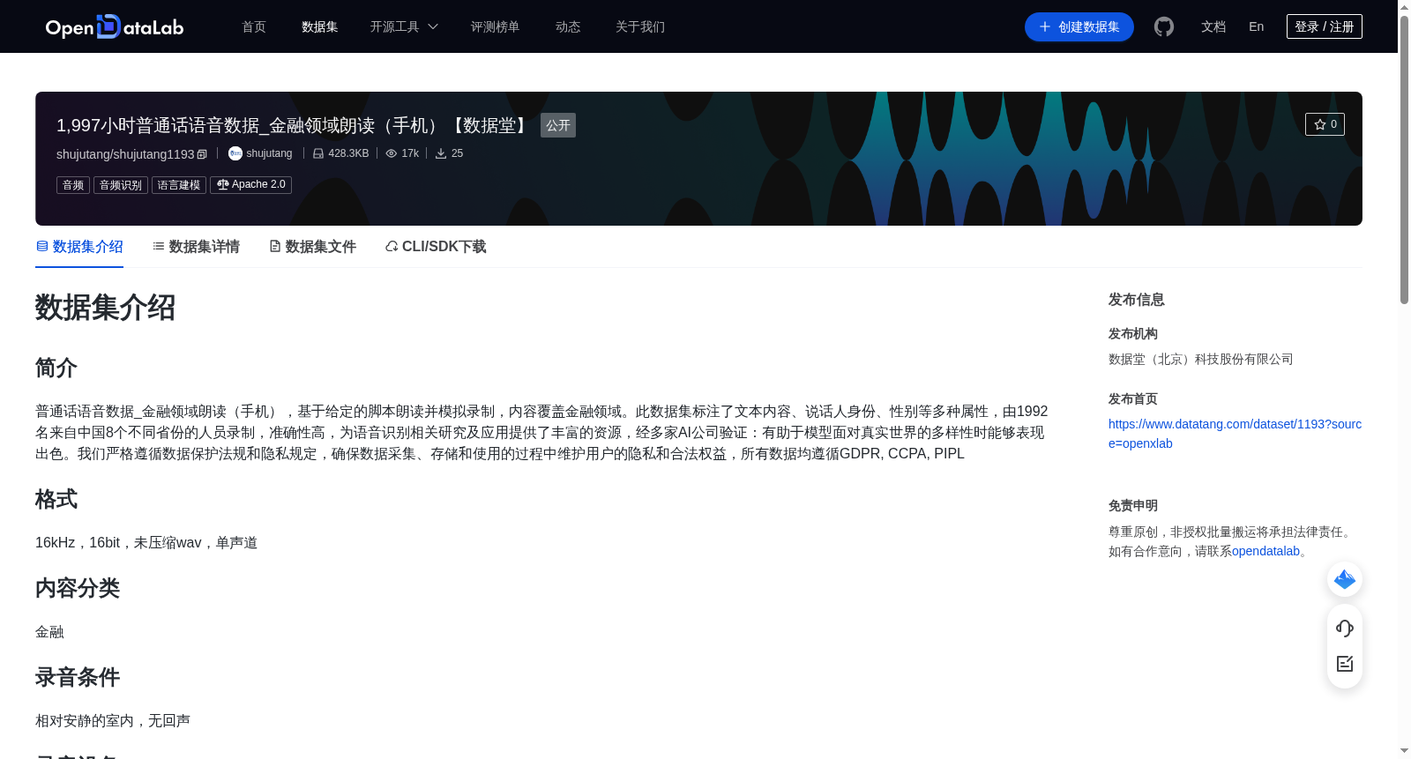Click the 16kHz，16bit format text
1411x759 pixels.
pos(146,543)
